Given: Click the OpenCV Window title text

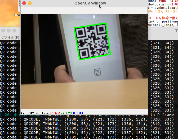Looking at the screenshot, I should click(90, 3).
